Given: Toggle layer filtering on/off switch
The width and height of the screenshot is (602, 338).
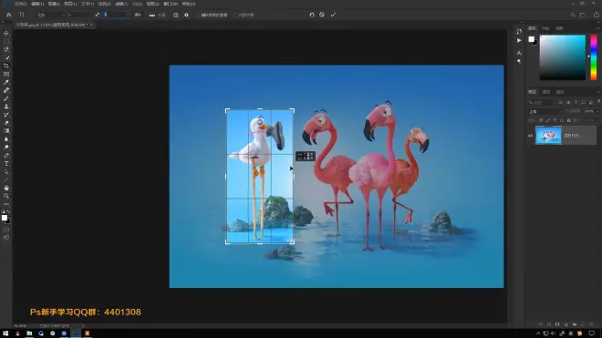Looking at the screenshot, I should 598,102.
